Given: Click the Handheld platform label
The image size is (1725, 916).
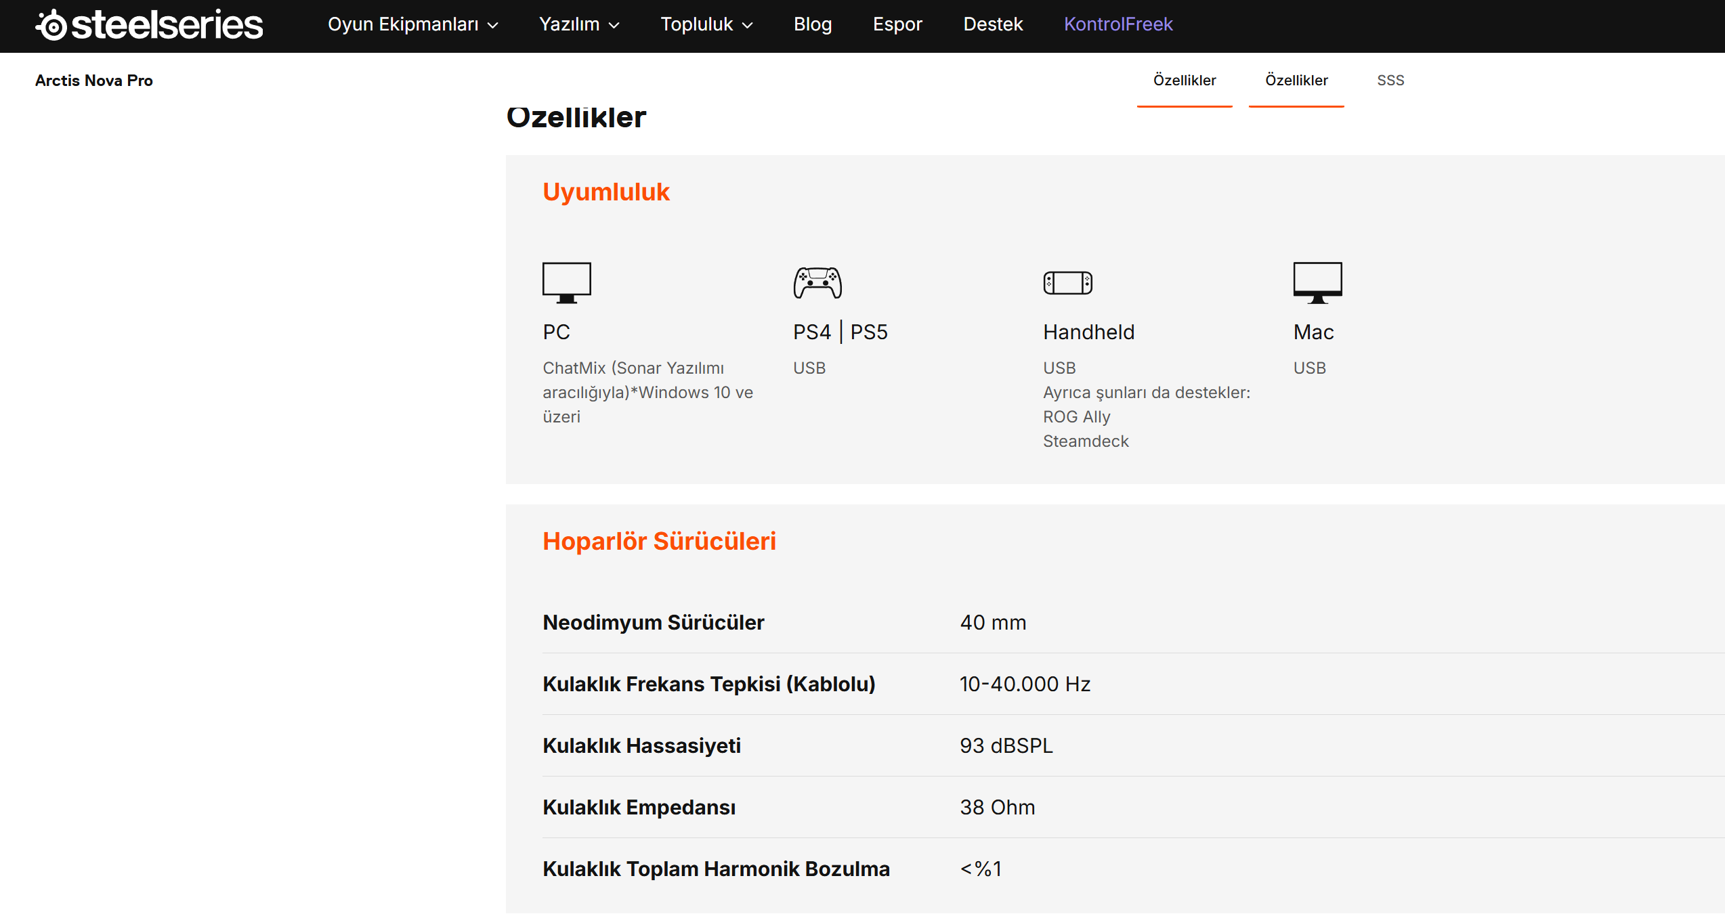Looking at the screenshot, I should 1089,332.
